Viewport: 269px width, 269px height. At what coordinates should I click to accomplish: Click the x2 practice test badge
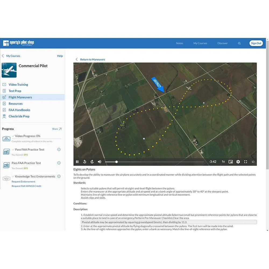[x=6, y=165]
